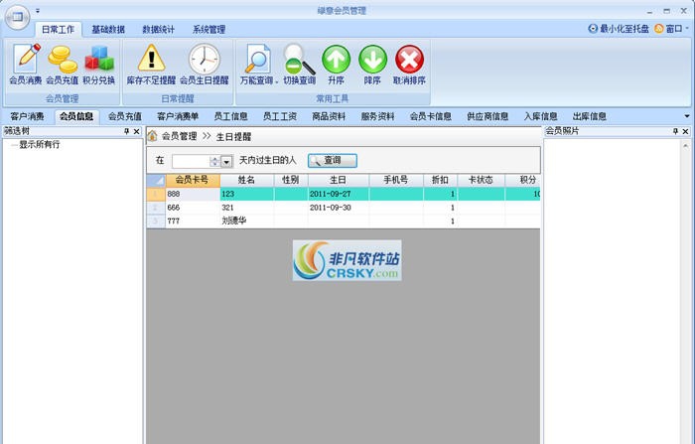The width and height of the screenshot is (695, 444).
Task: Open the 客户消费 document tab
Action: [x=27, y=116]
